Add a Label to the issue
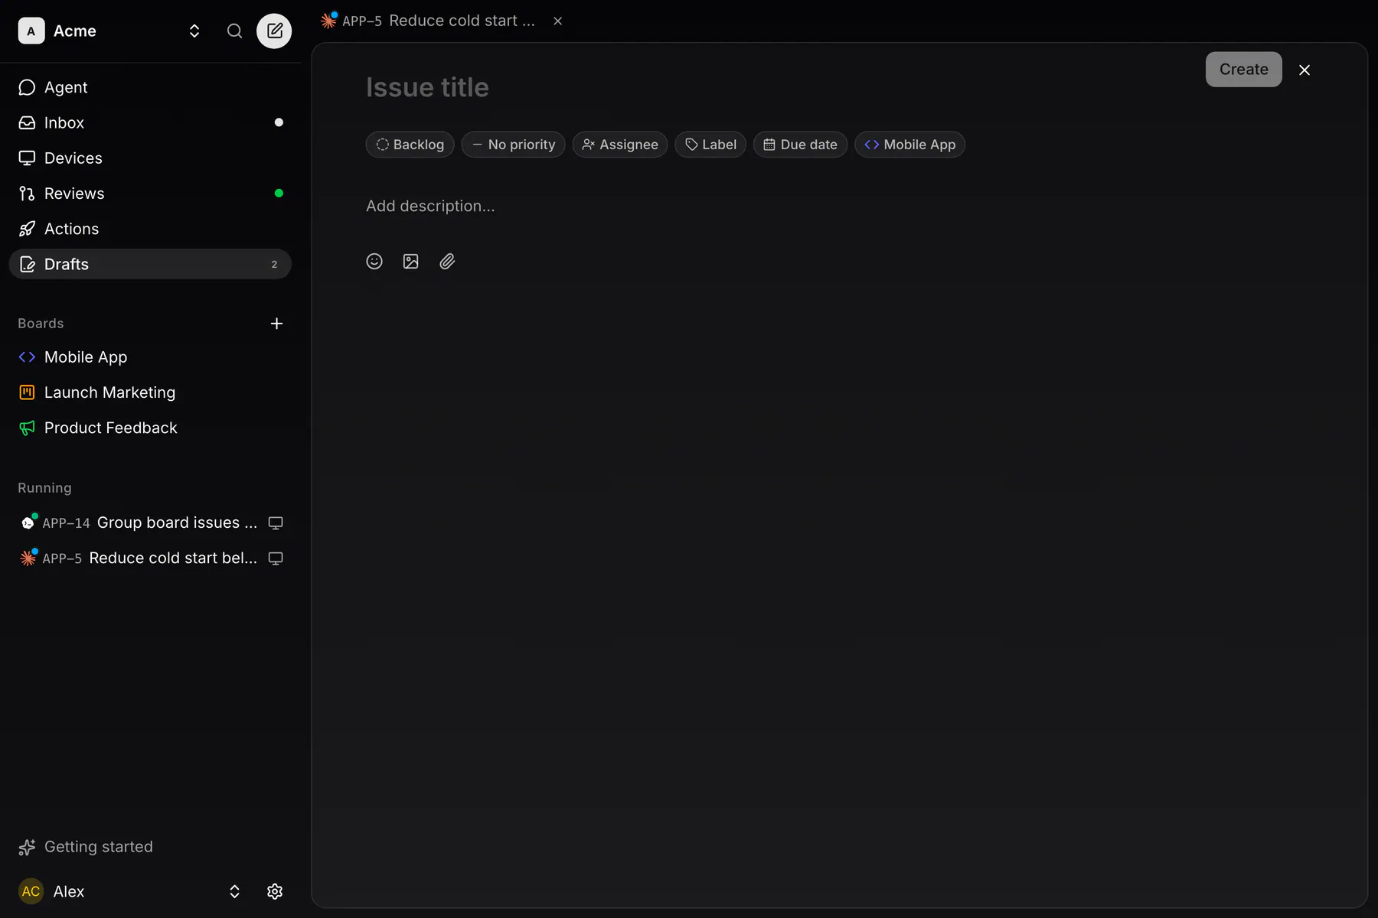 coord(710,145)
